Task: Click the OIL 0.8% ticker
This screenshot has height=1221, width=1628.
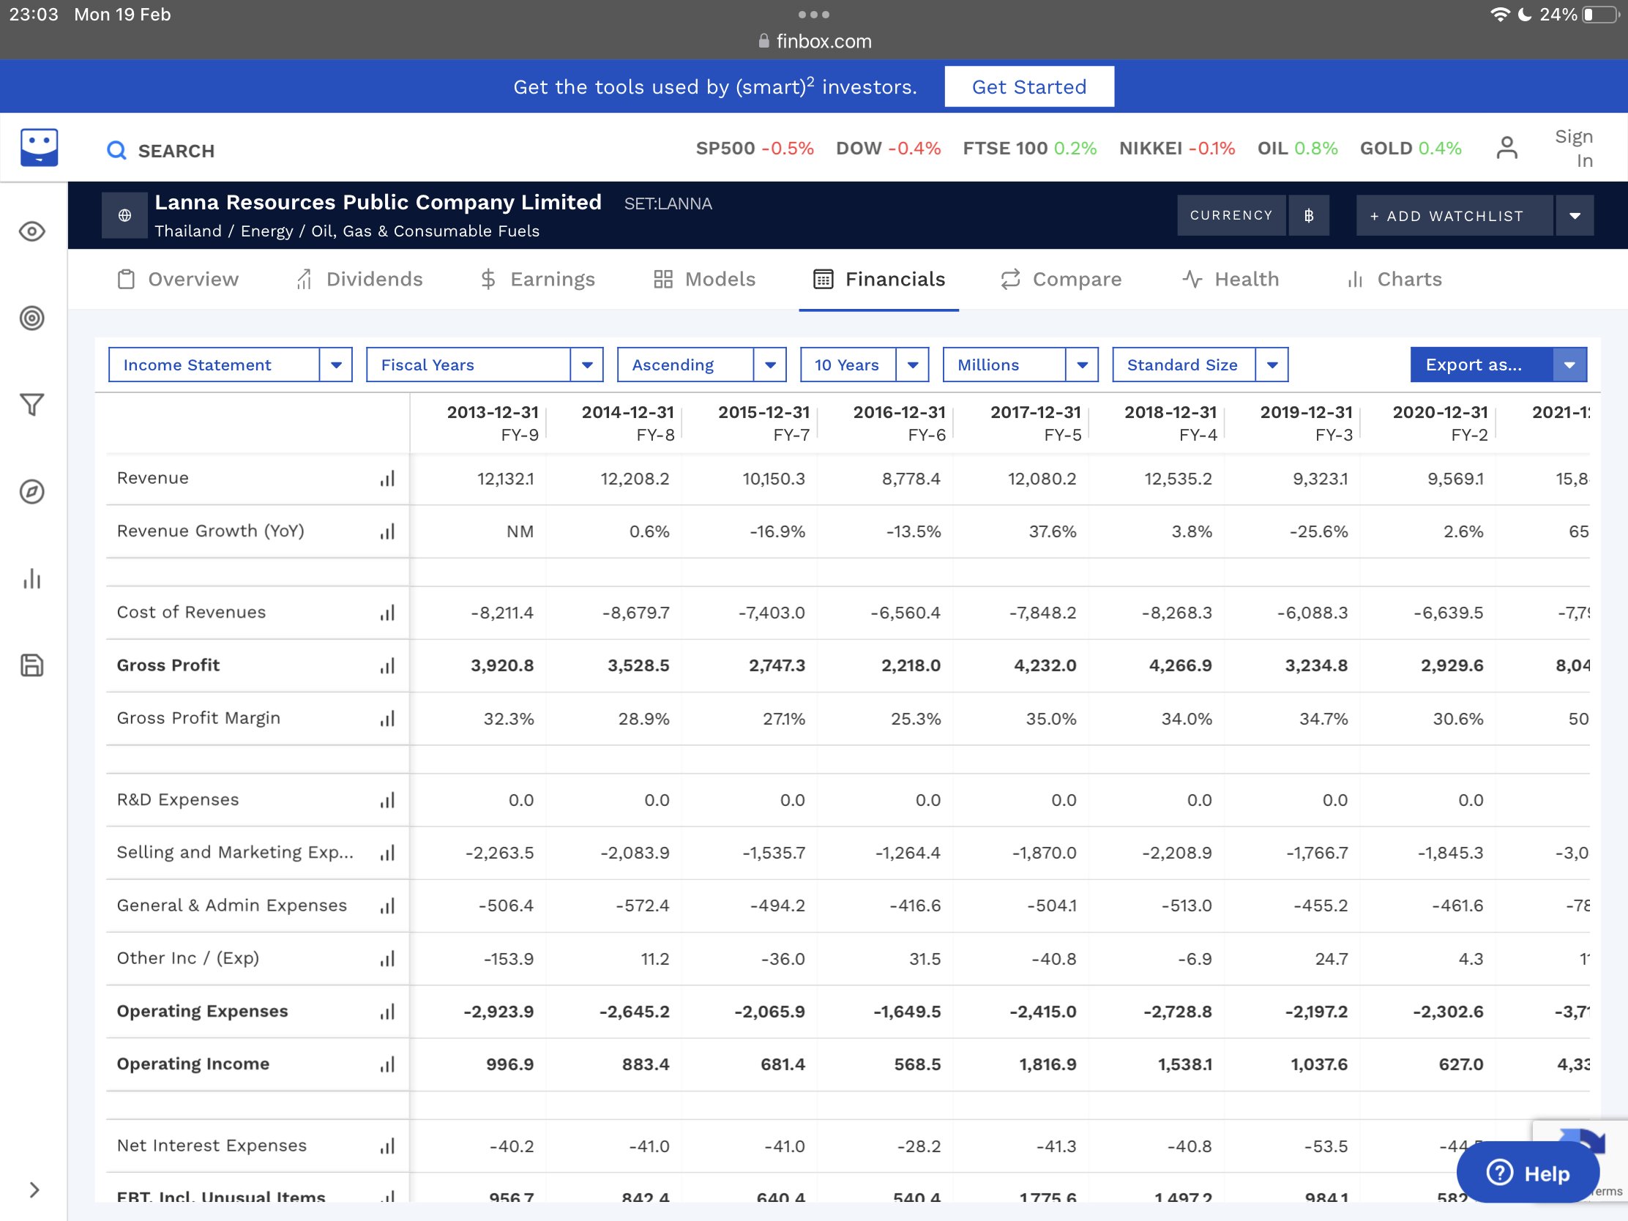Action: pyautogui.click(x=1297, y=148)
